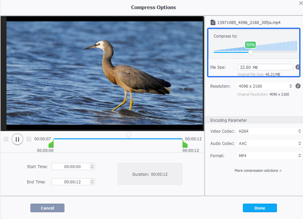Open More compression solutions link
The width and height of the screenshot is (303, 219).
point(258,171)
